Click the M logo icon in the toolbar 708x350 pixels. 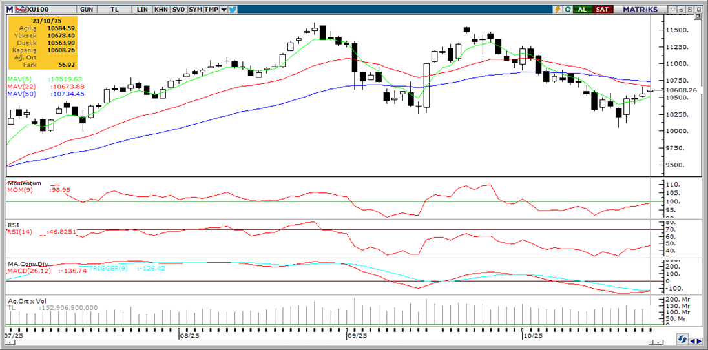(x=10, y=10)
